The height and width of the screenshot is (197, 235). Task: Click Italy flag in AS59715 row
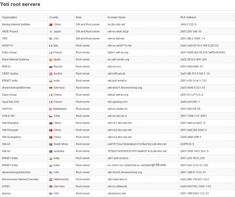[51, 46]
